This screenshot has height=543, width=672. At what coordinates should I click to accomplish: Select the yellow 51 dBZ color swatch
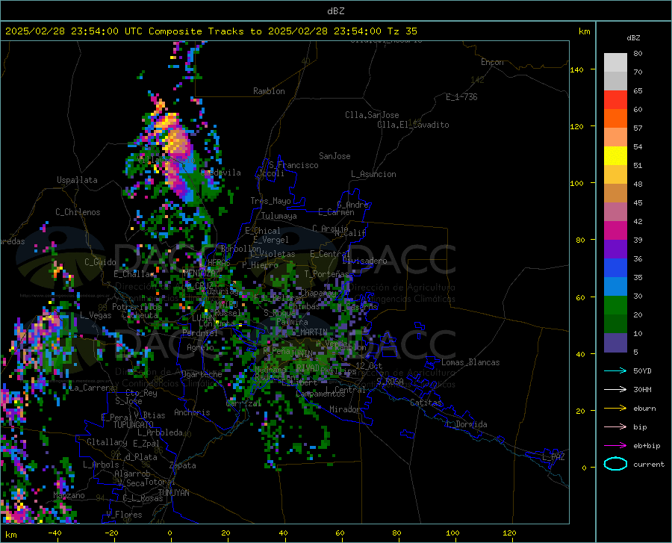(615, 156)
